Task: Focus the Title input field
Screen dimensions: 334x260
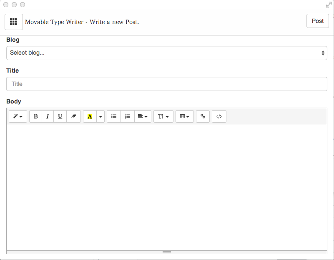Action: pyautogui.click(x=166, y=84)
